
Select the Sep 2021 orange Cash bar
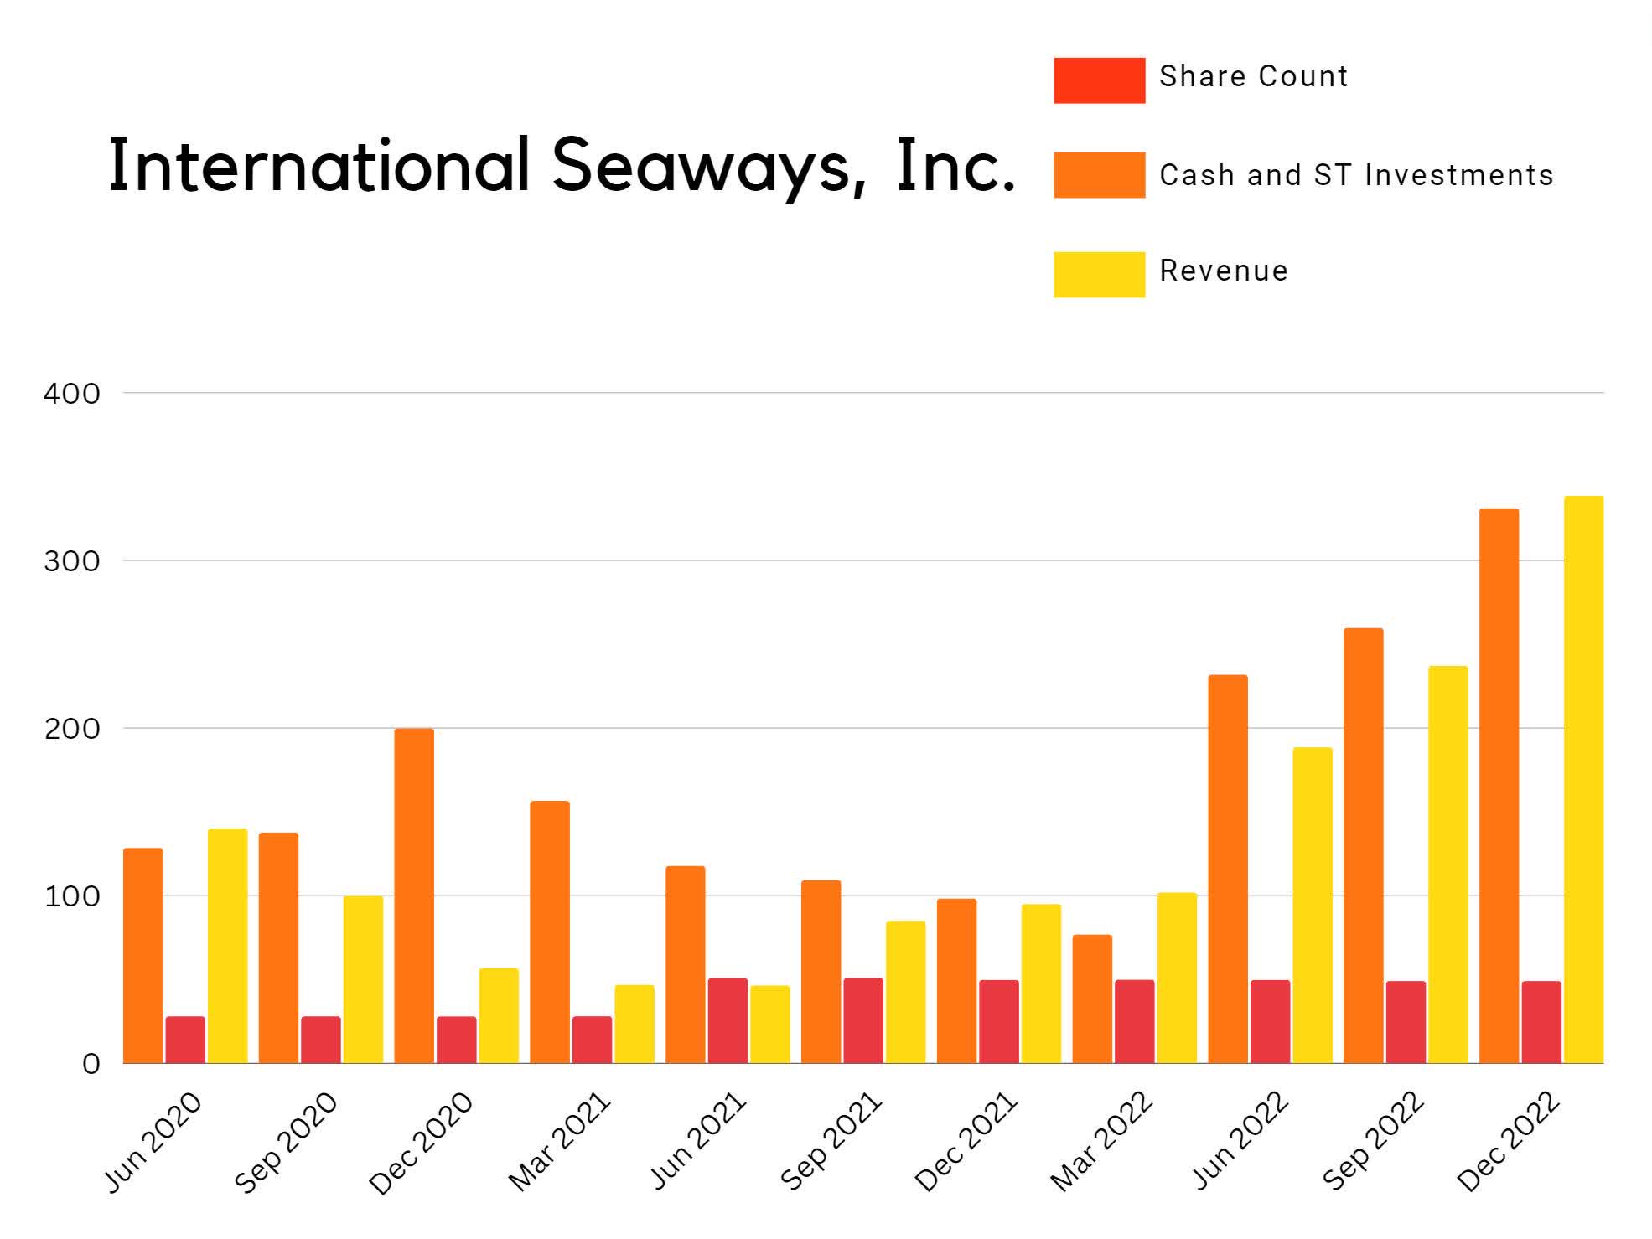(x=821, y=972)
